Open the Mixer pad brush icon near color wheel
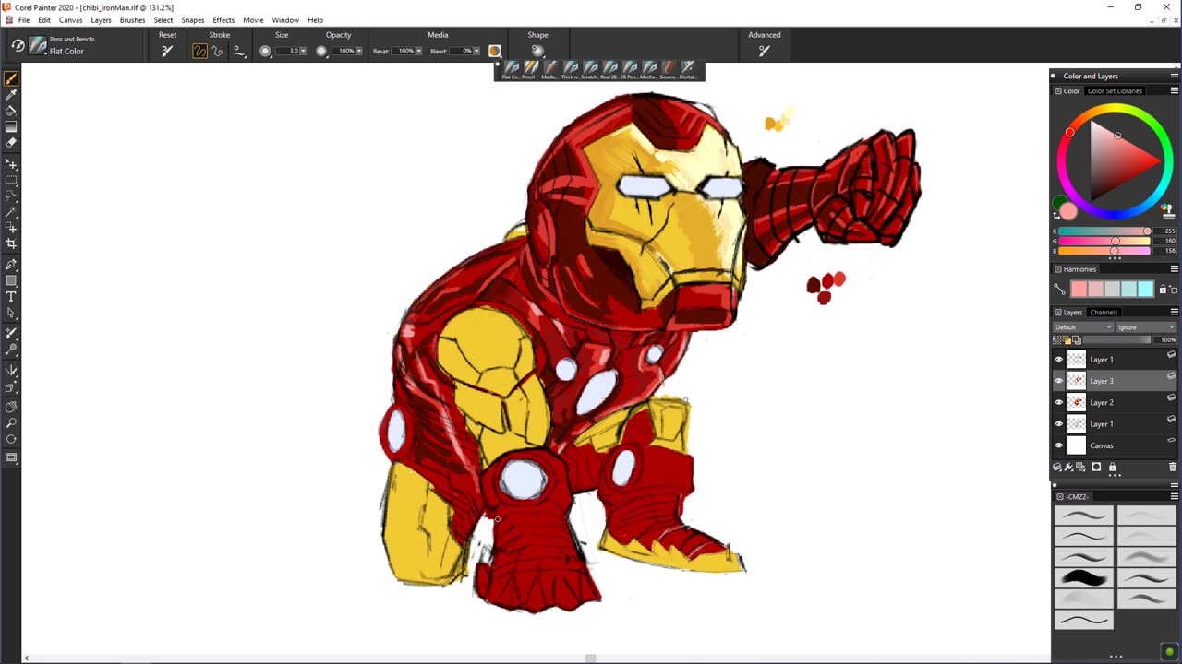Screen dimensions: 1182x664 click(x=1167, y=210)
